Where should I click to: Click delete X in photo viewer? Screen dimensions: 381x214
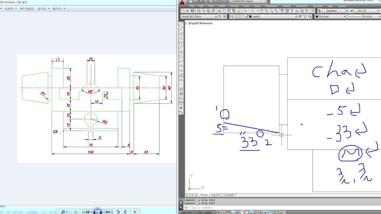point(135,212)
